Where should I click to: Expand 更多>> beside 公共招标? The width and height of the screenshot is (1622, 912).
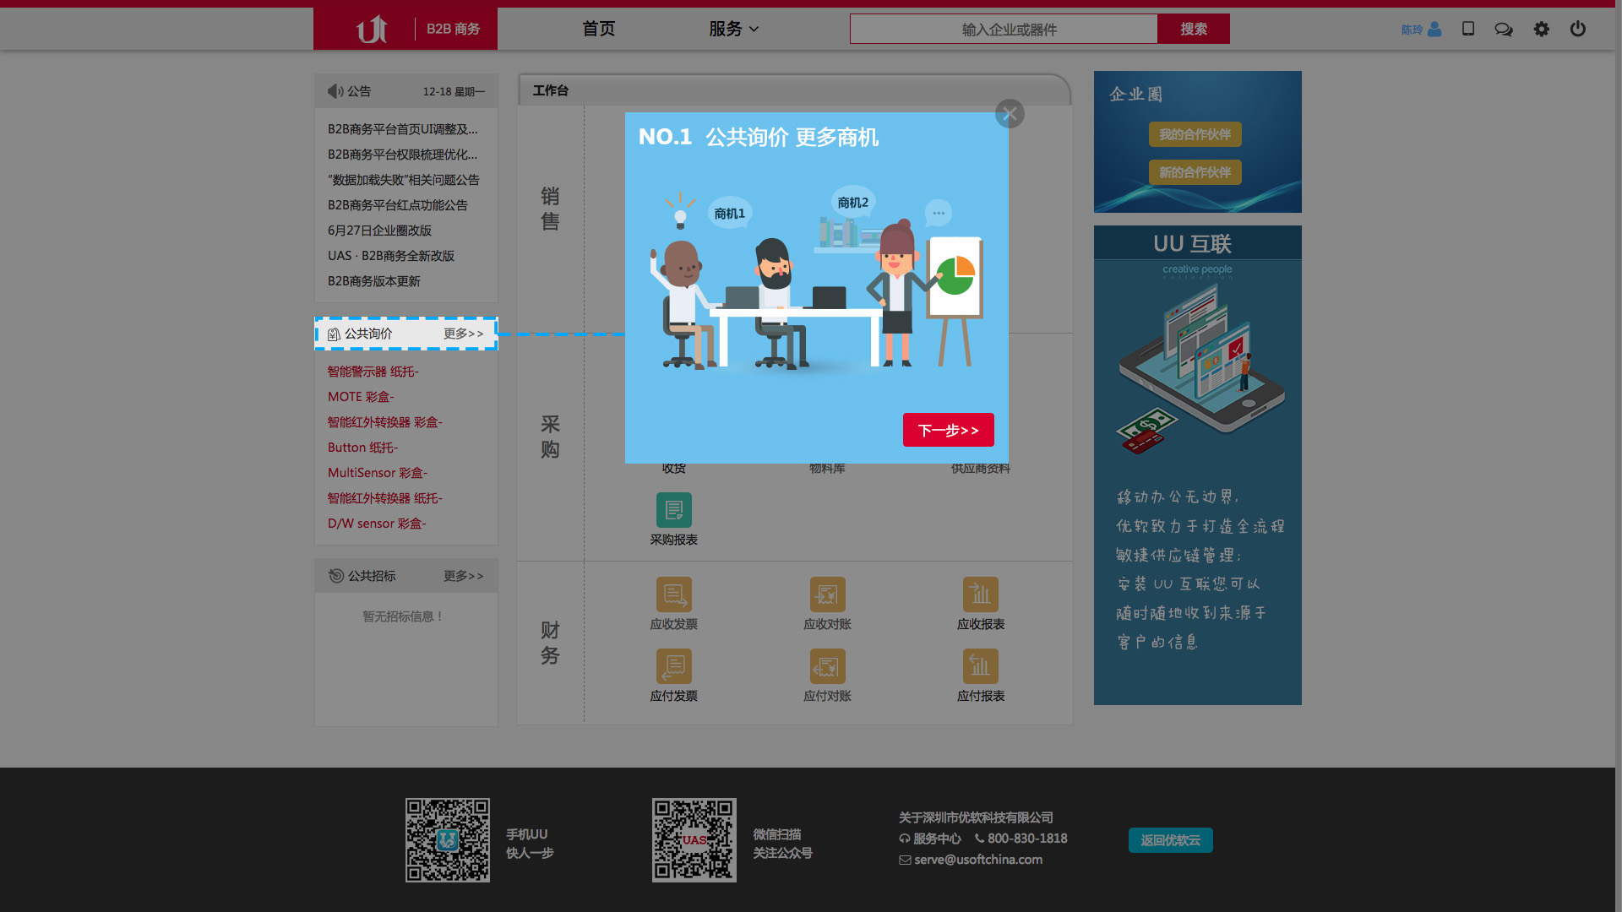(463, 576)
